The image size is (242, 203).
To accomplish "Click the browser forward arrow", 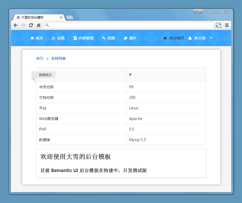I will pyautogui.click(x=23, y=25).
